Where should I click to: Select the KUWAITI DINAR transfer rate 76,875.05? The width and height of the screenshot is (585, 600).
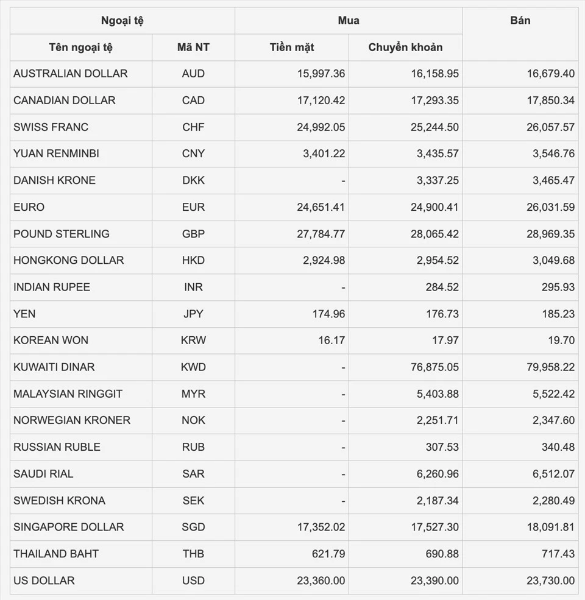coord(434,367)
